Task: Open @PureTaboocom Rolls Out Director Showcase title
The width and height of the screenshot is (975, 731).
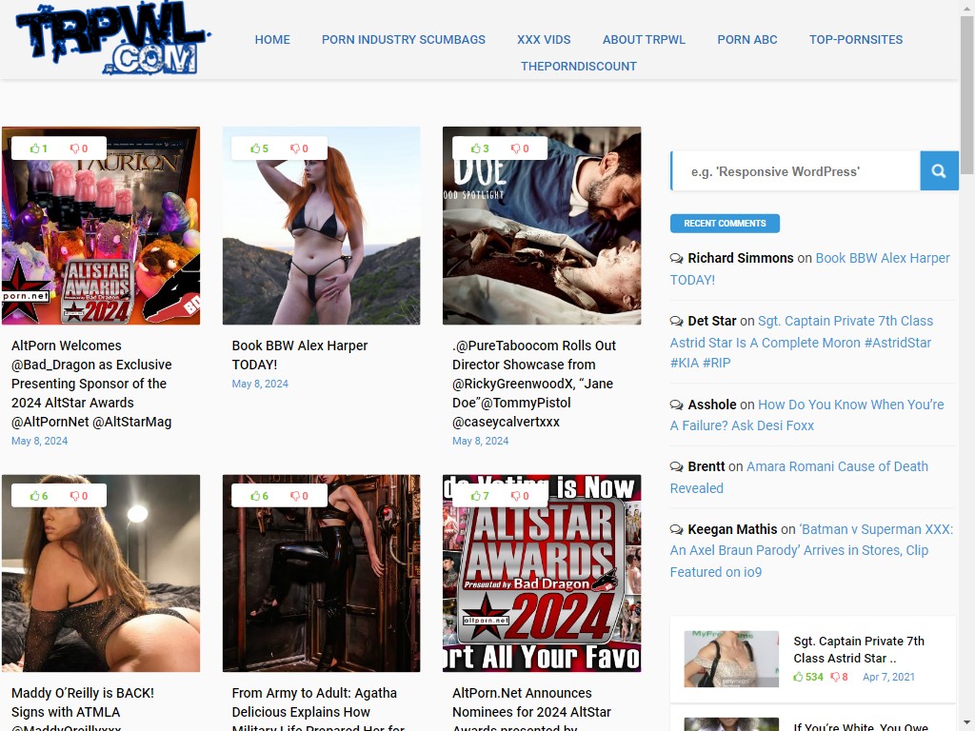Action: [x=534, y=384]
